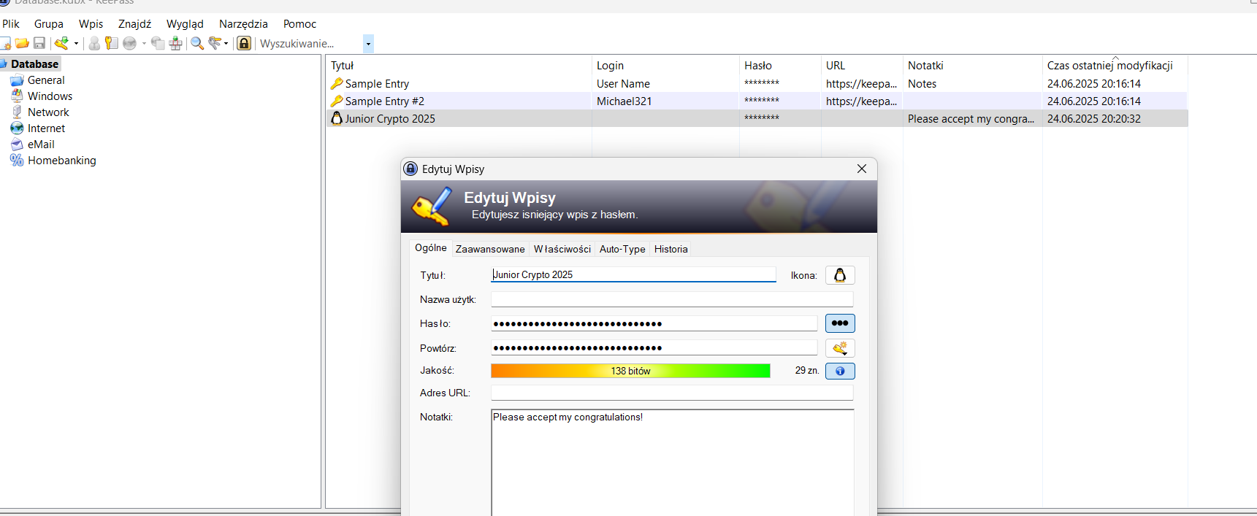
Task: Close the Edytuj Wpisy dialog
Action: point(862,169)
